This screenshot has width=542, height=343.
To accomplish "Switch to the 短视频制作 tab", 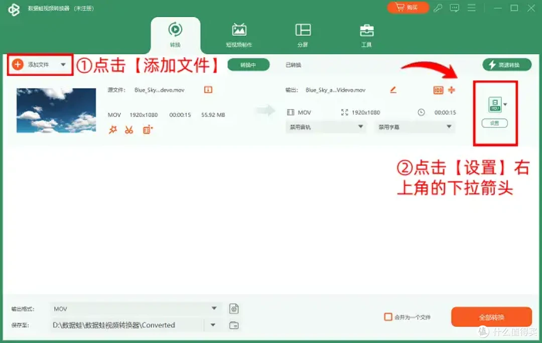I will [x=239, y=35].
